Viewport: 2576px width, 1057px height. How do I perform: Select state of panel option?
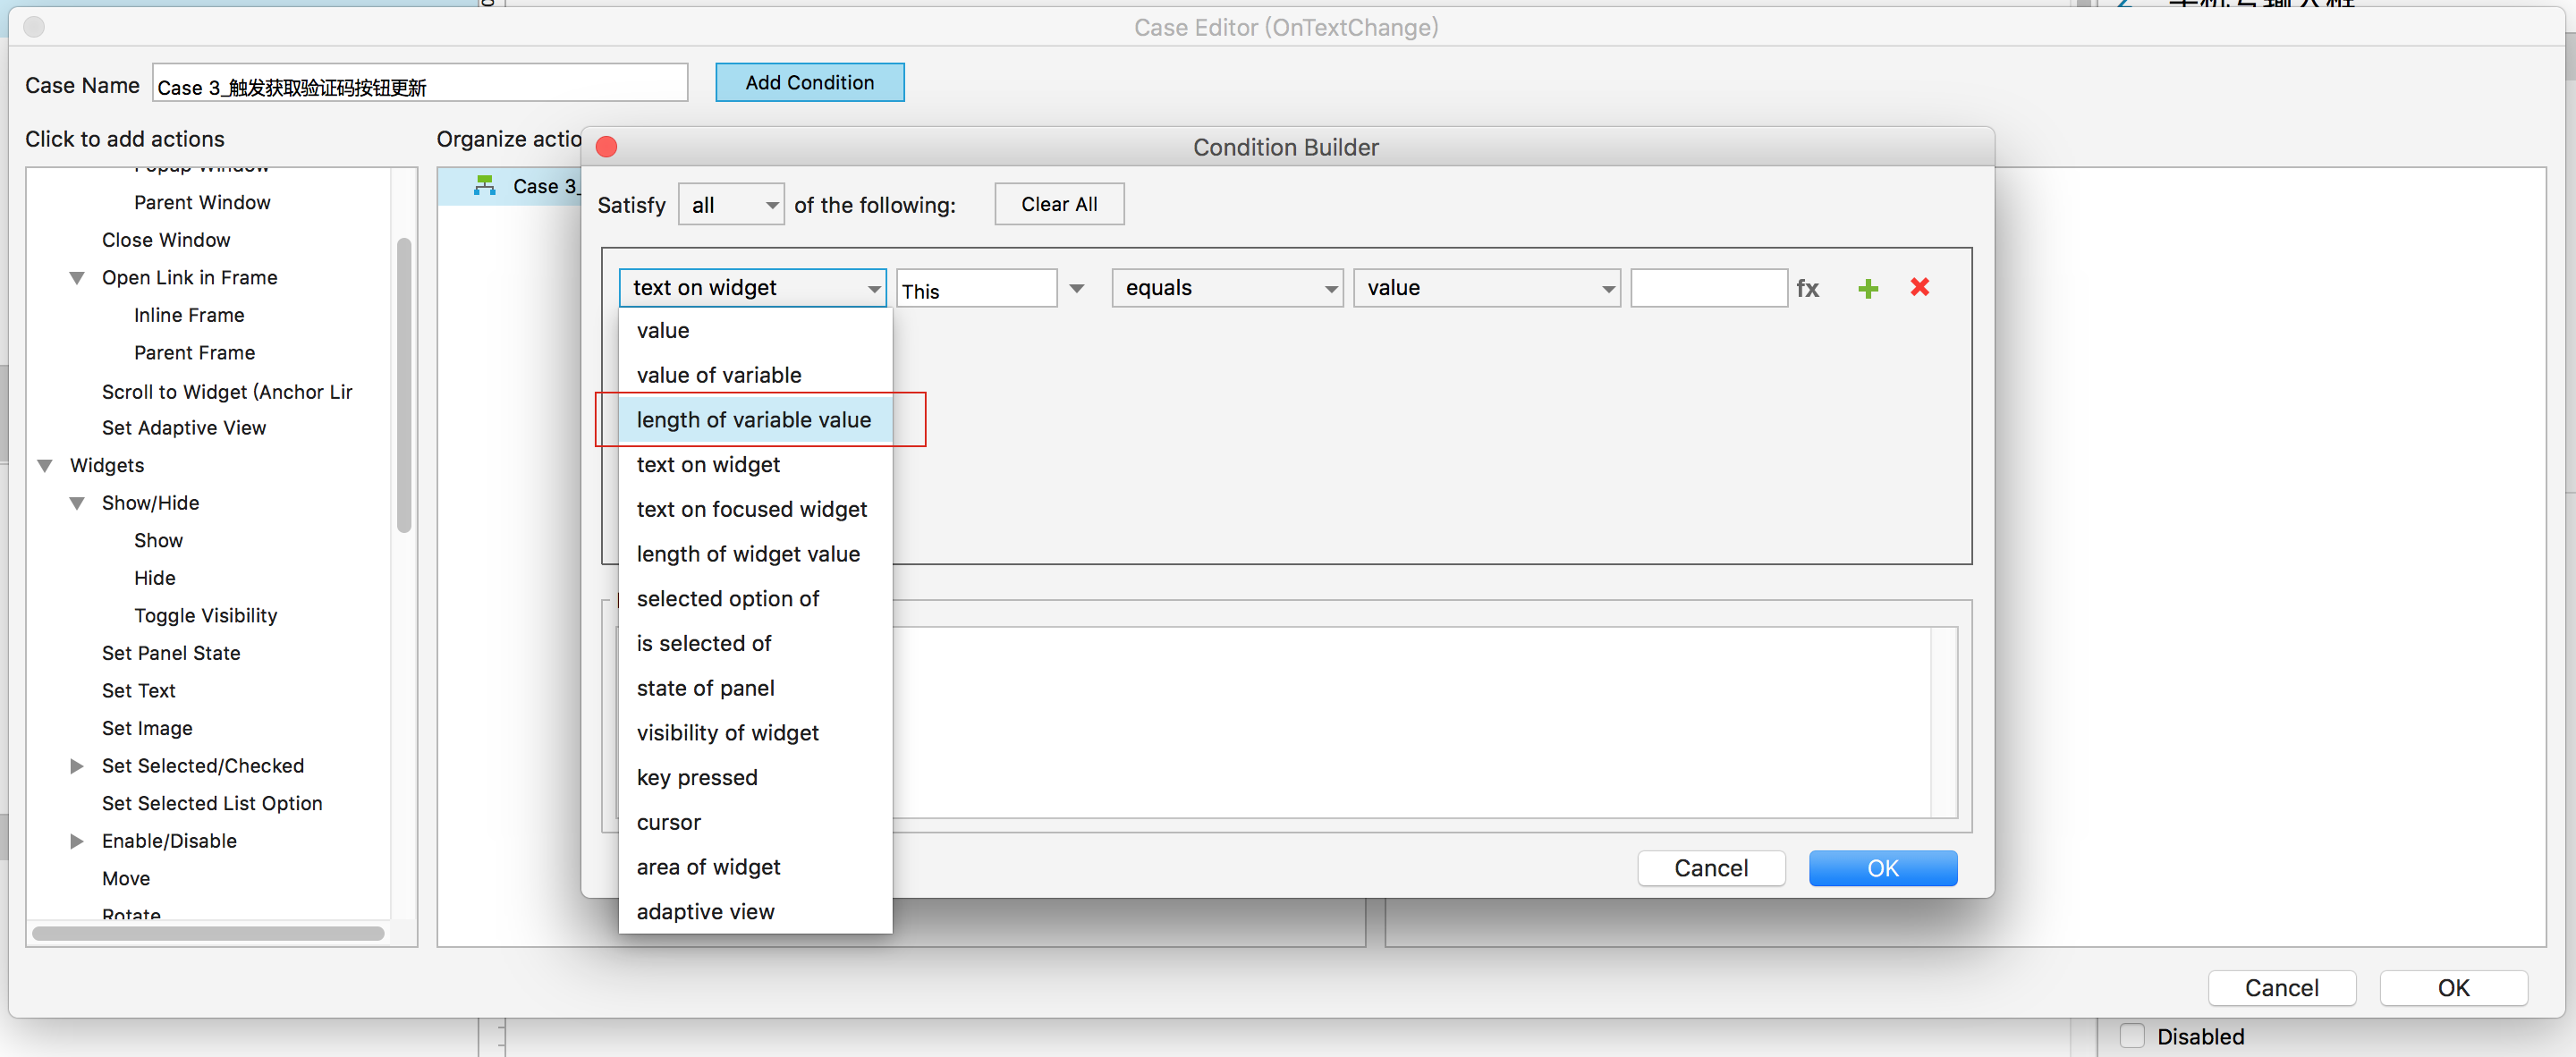[x=705, y=688]
